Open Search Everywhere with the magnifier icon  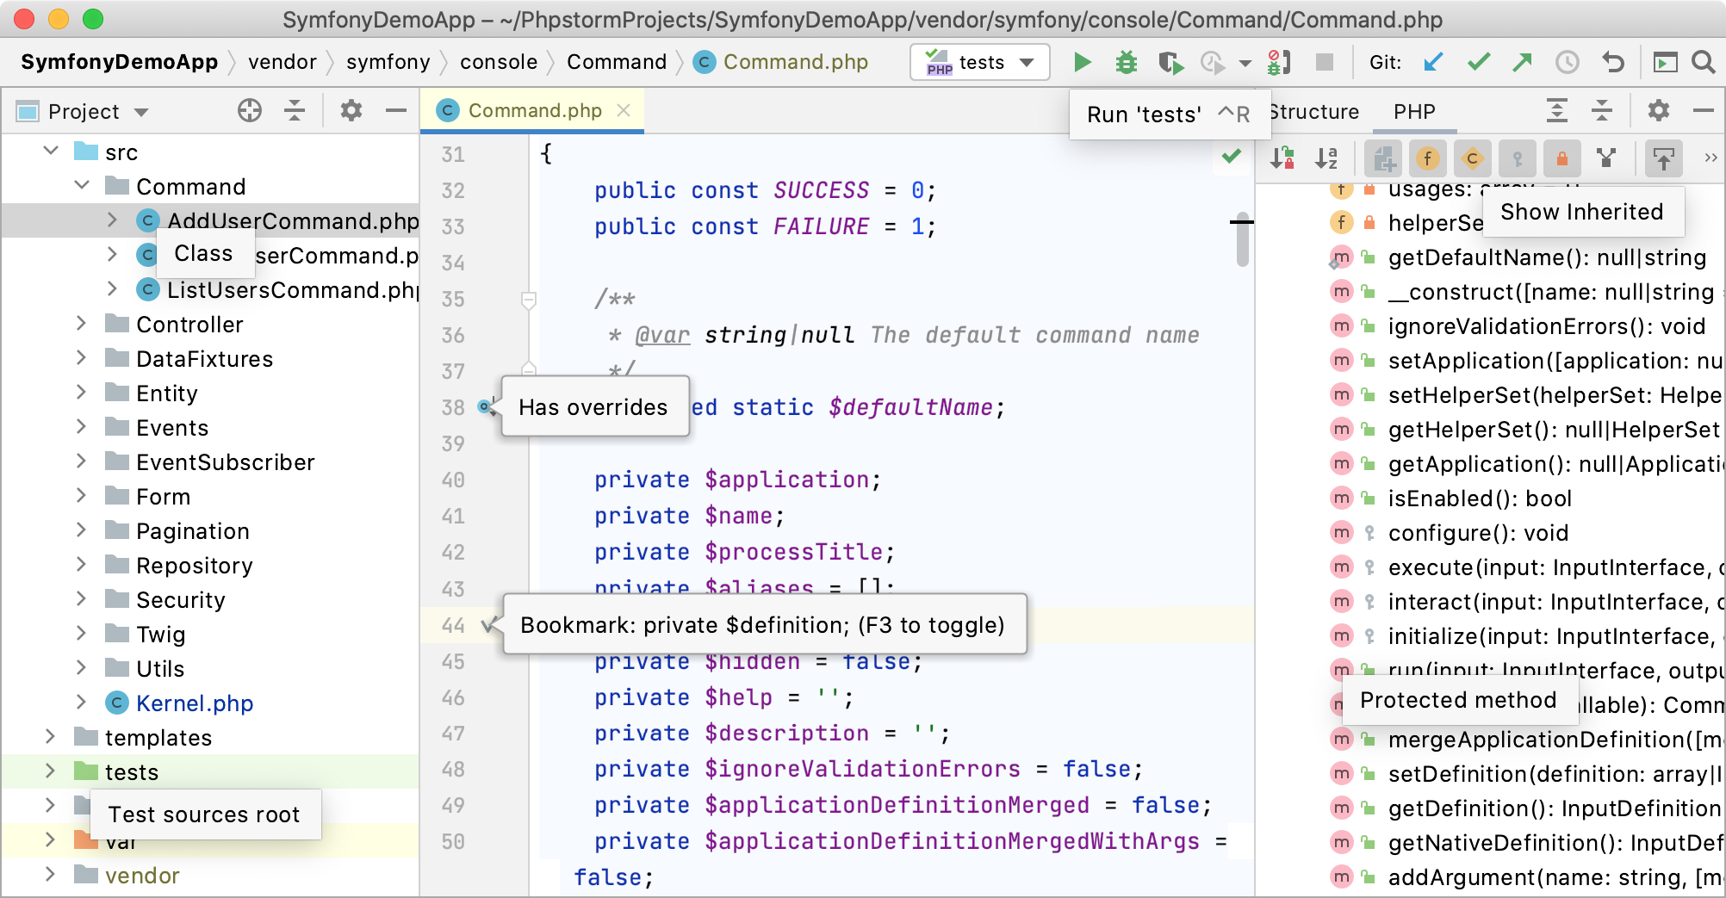click(1704, 62)
